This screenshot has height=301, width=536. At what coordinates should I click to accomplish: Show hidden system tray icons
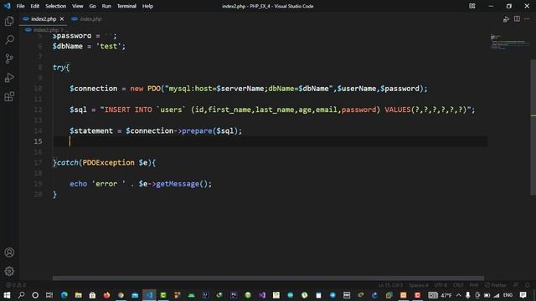[459, 295]
